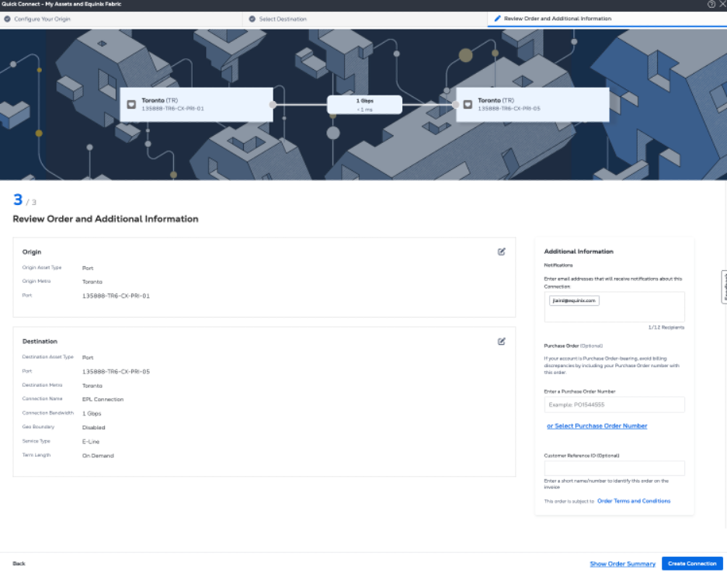
Task: Click the origin Toronto port icon
Action: tap(131, 104)
